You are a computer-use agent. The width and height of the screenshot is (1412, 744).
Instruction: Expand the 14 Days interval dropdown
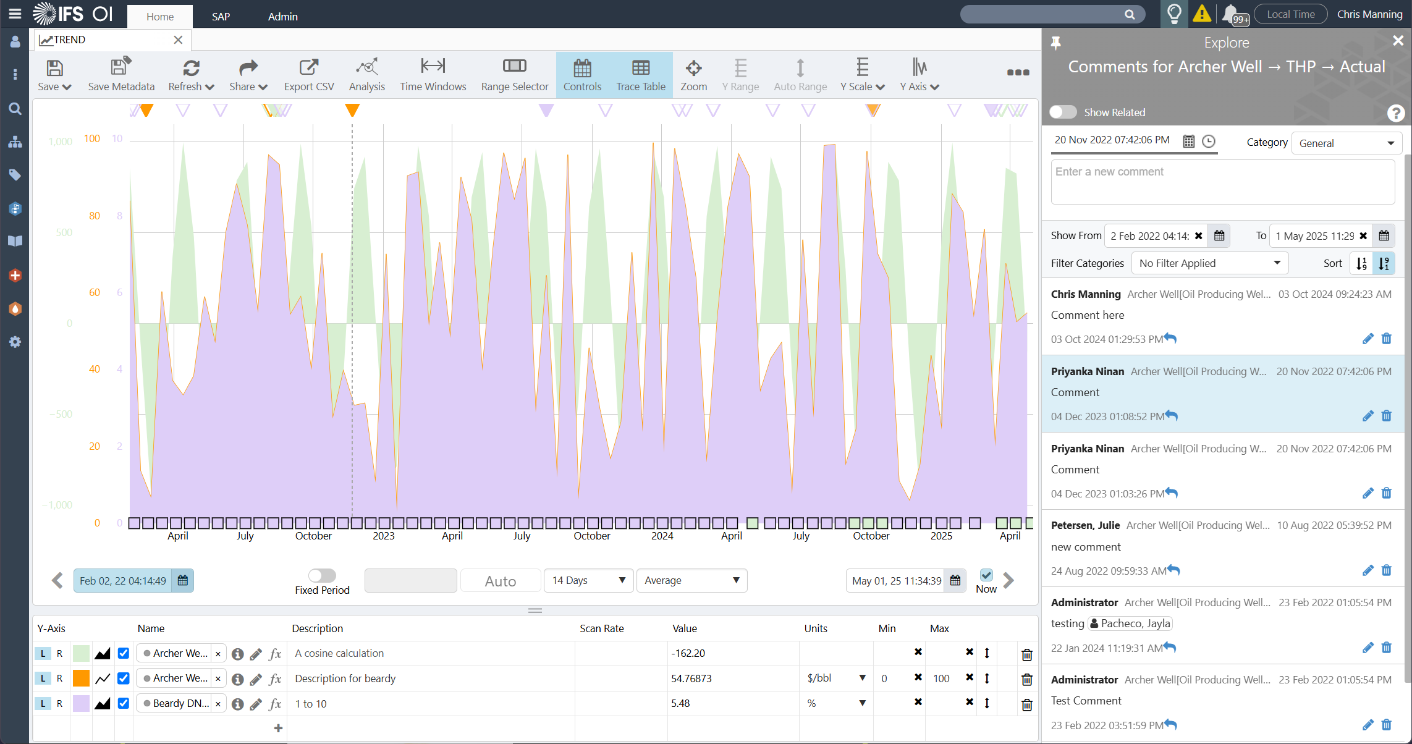point(588,580)
